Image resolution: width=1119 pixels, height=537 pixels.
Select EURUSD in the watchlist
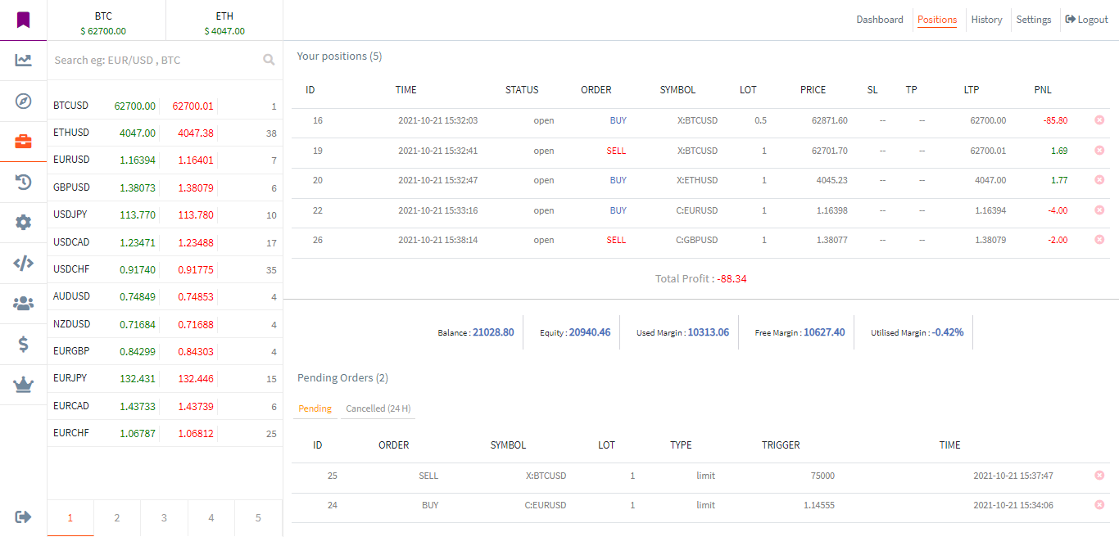[165, 160]
